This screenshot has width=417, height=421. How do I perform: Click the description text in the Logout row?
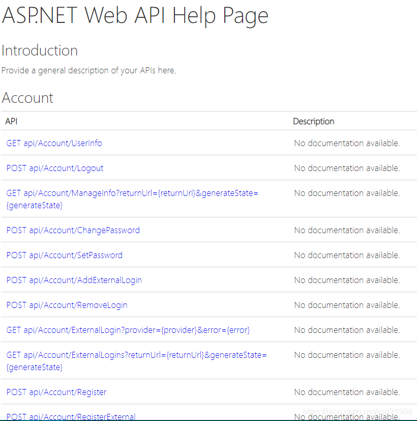[x=347, y=168]
